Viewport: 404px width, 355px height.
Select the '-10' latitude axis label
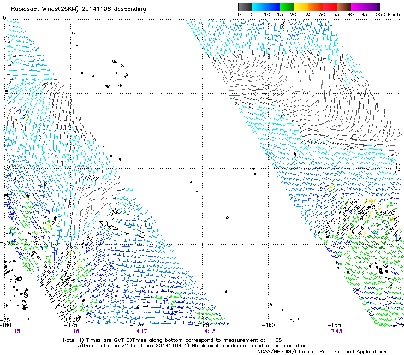[6, 167]
